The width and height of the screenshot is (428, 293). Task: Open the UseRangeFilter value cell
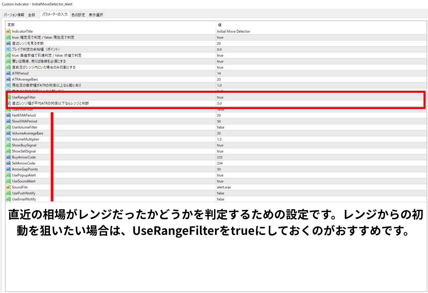point(220,97)
